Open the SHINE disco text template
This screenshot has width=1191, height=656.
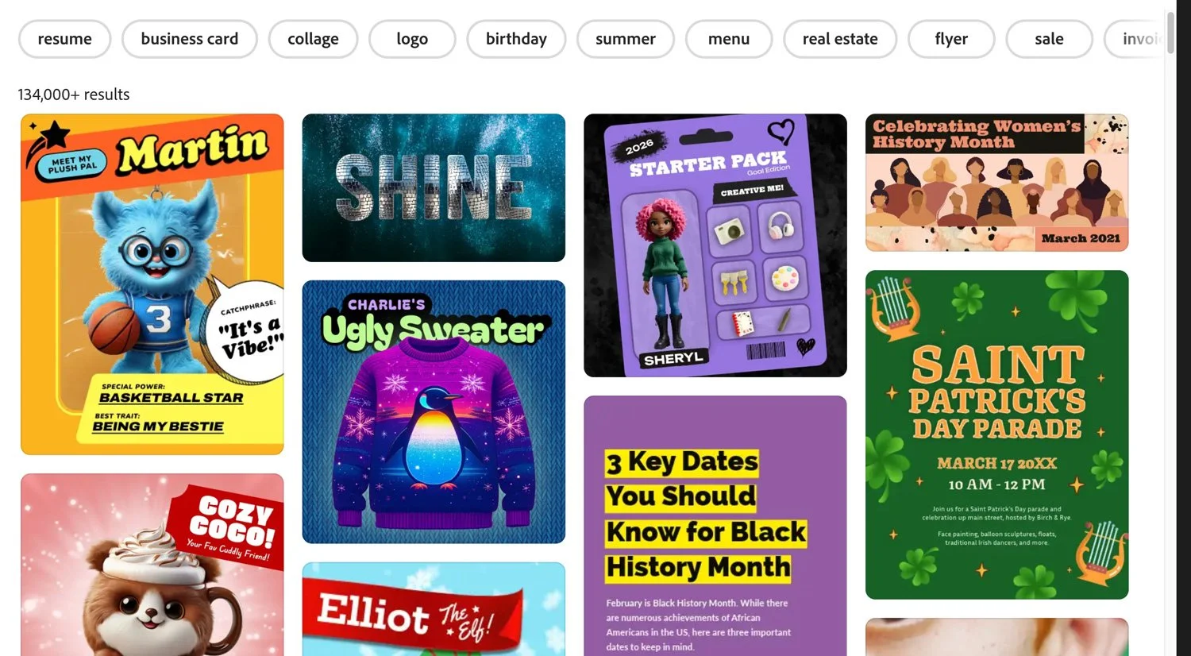click(434, 187)
